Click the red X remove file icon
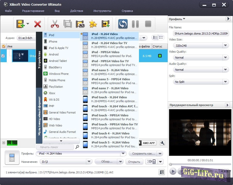 [38, 24]
